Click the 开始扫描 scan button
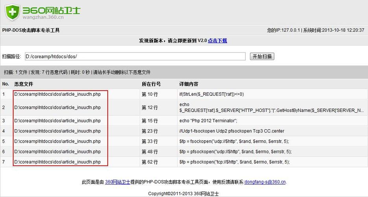The image size is (368, 197). 262,56
